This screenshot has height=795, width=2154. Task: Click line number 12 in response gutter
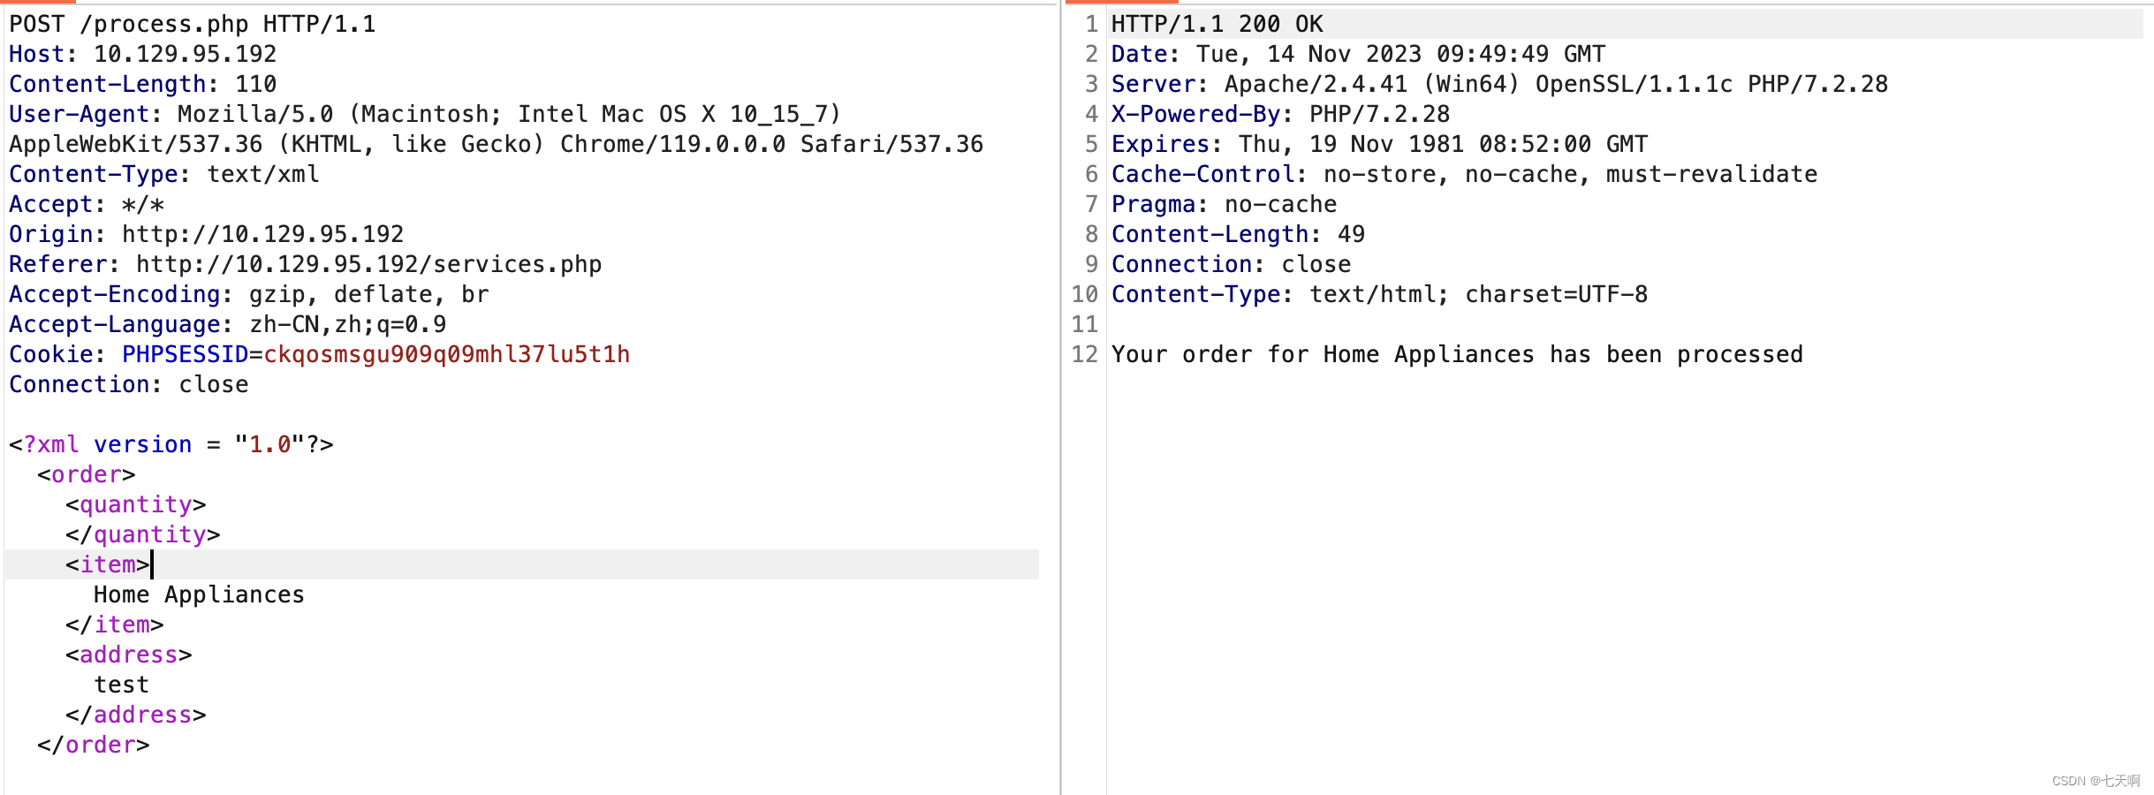pos(1085,354)
